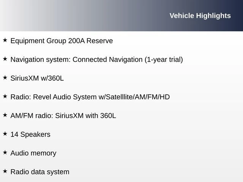Select the Audio memory item text
Screen dimensions: 243x182
tap(33, 153)
